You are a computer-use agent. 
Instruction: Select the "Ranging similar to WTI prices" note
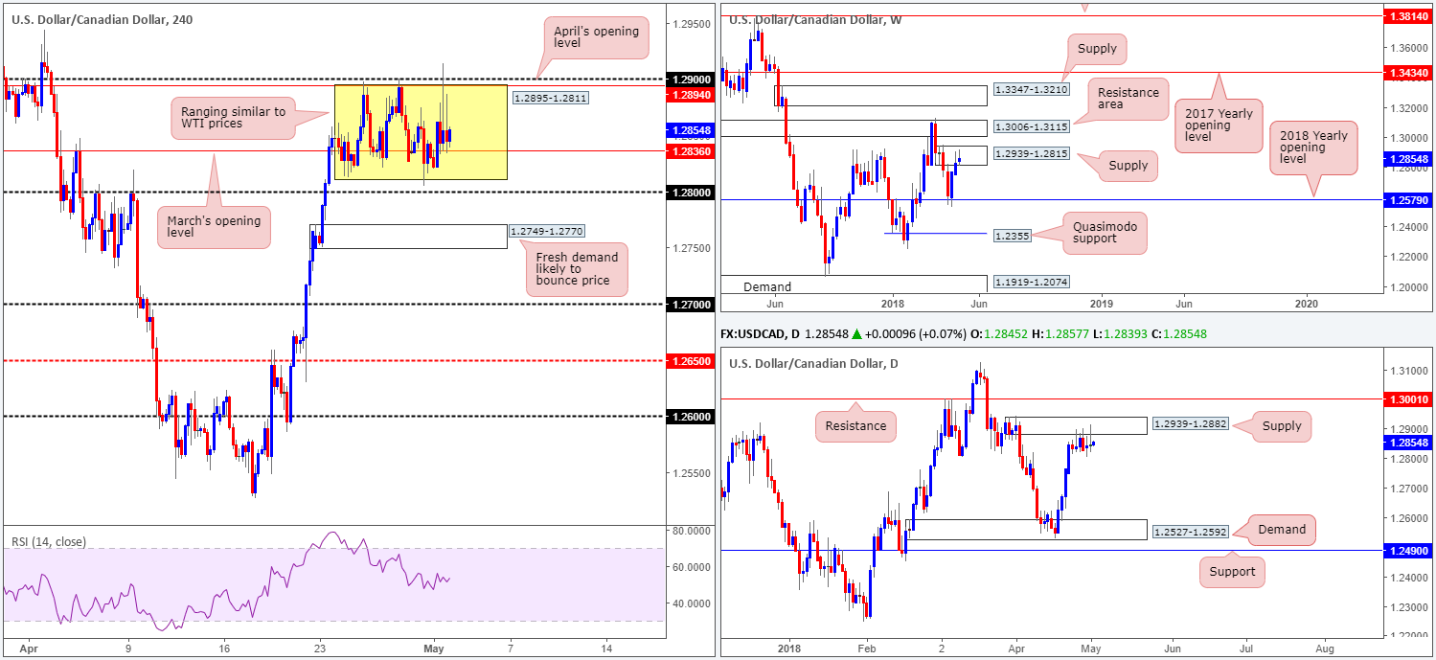(x=232, y=118)
